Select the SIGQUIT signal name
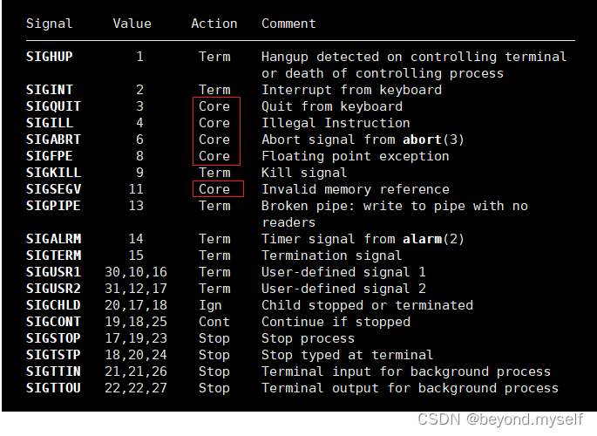 tap(53, 106)
